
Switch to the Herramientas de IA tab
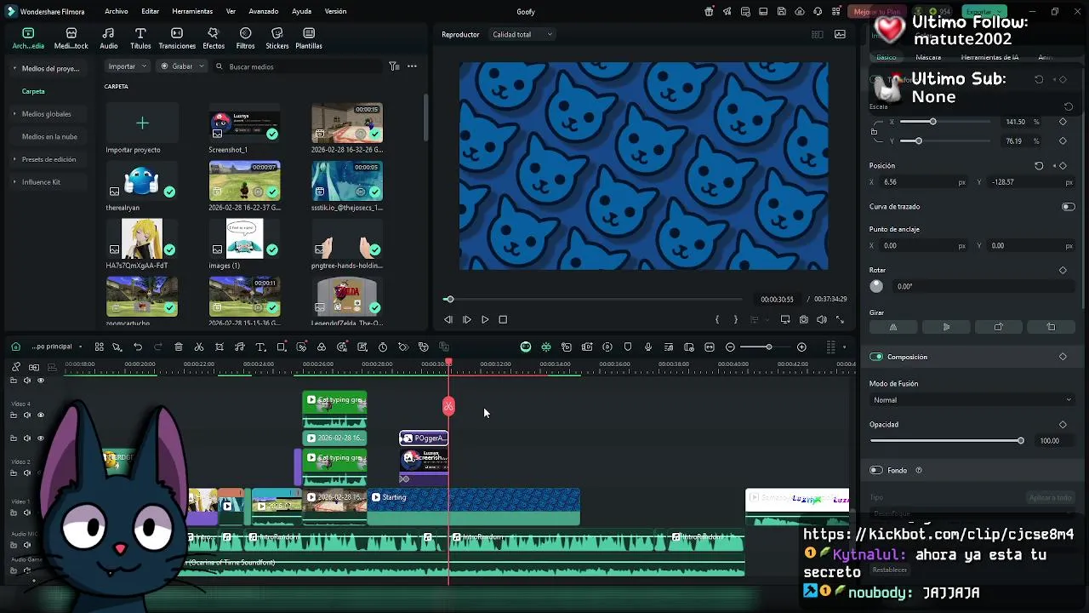click(x=989, y=58)
